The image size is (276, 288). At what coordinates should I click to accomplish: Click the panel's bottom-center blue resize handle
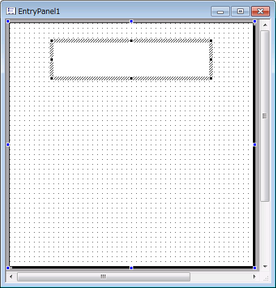tap(131, 268)
